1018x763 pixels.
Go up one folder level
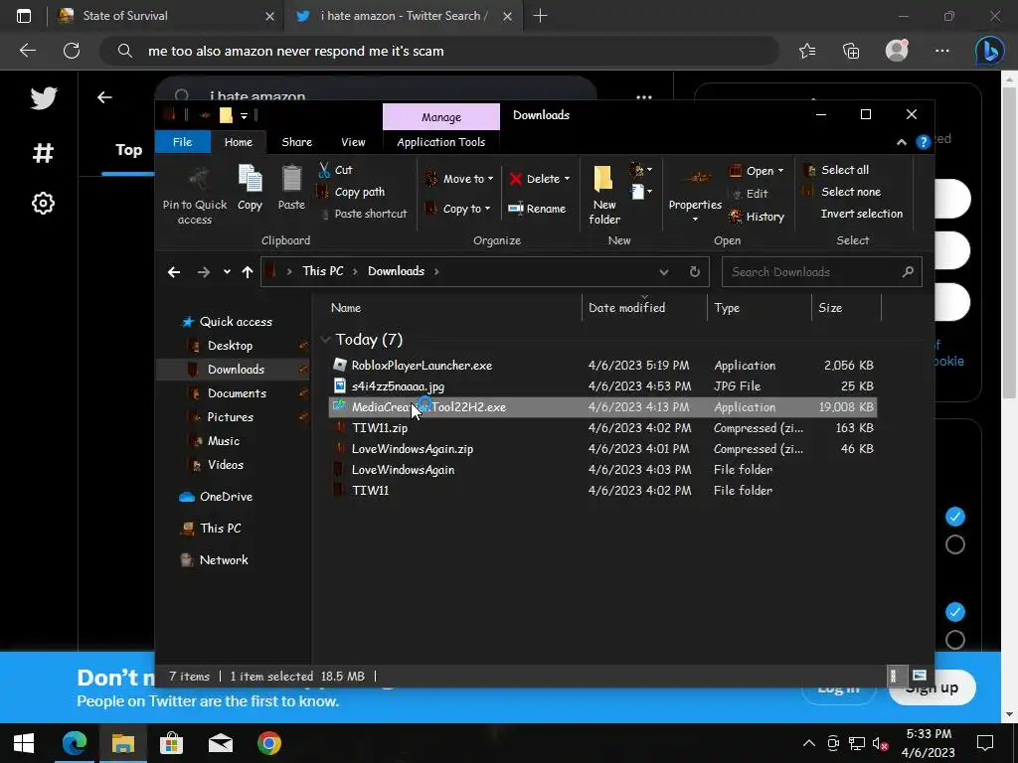click(x=248, y=272)
